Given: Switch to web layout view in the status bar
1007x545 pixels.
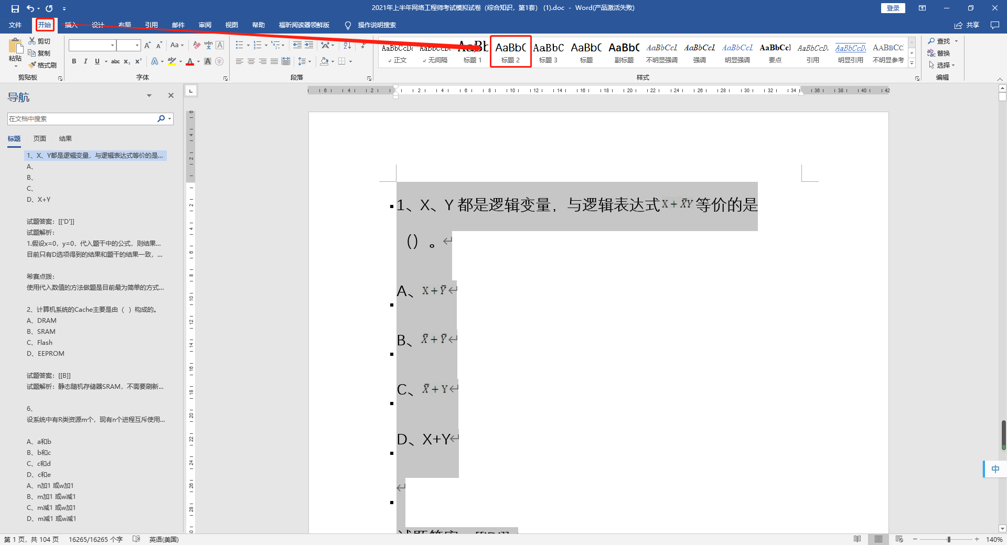Looking at the screenshot, I should pyautogui.click(x=899, y=539).
